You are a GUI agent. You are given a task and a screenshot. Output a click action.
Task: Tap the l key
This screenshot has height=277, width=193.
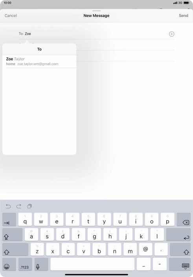pyautogui.click(x=157, y=235)
